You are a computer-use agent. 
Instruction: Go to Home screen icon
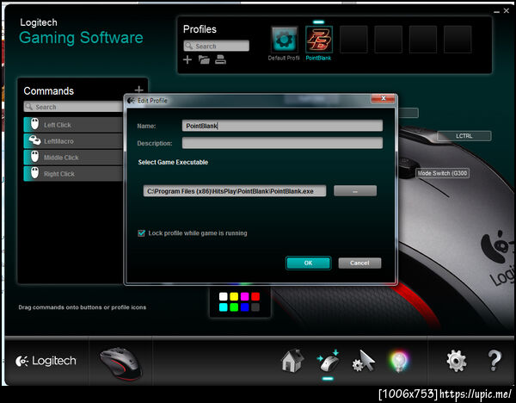coord(292,361)
